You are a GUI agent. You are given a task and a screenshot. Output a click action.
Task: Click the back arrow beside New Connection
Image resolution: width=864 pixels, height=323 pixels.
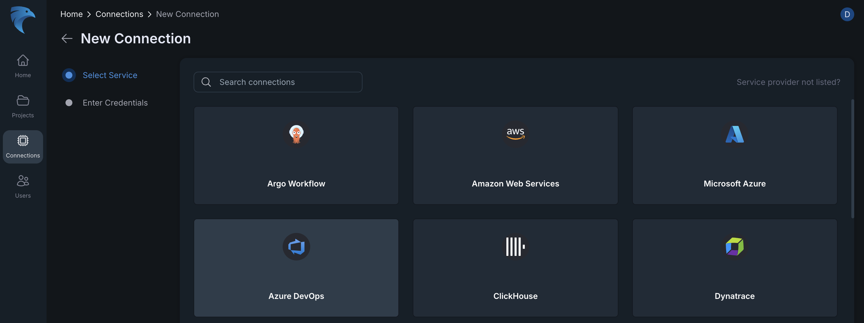67,38
